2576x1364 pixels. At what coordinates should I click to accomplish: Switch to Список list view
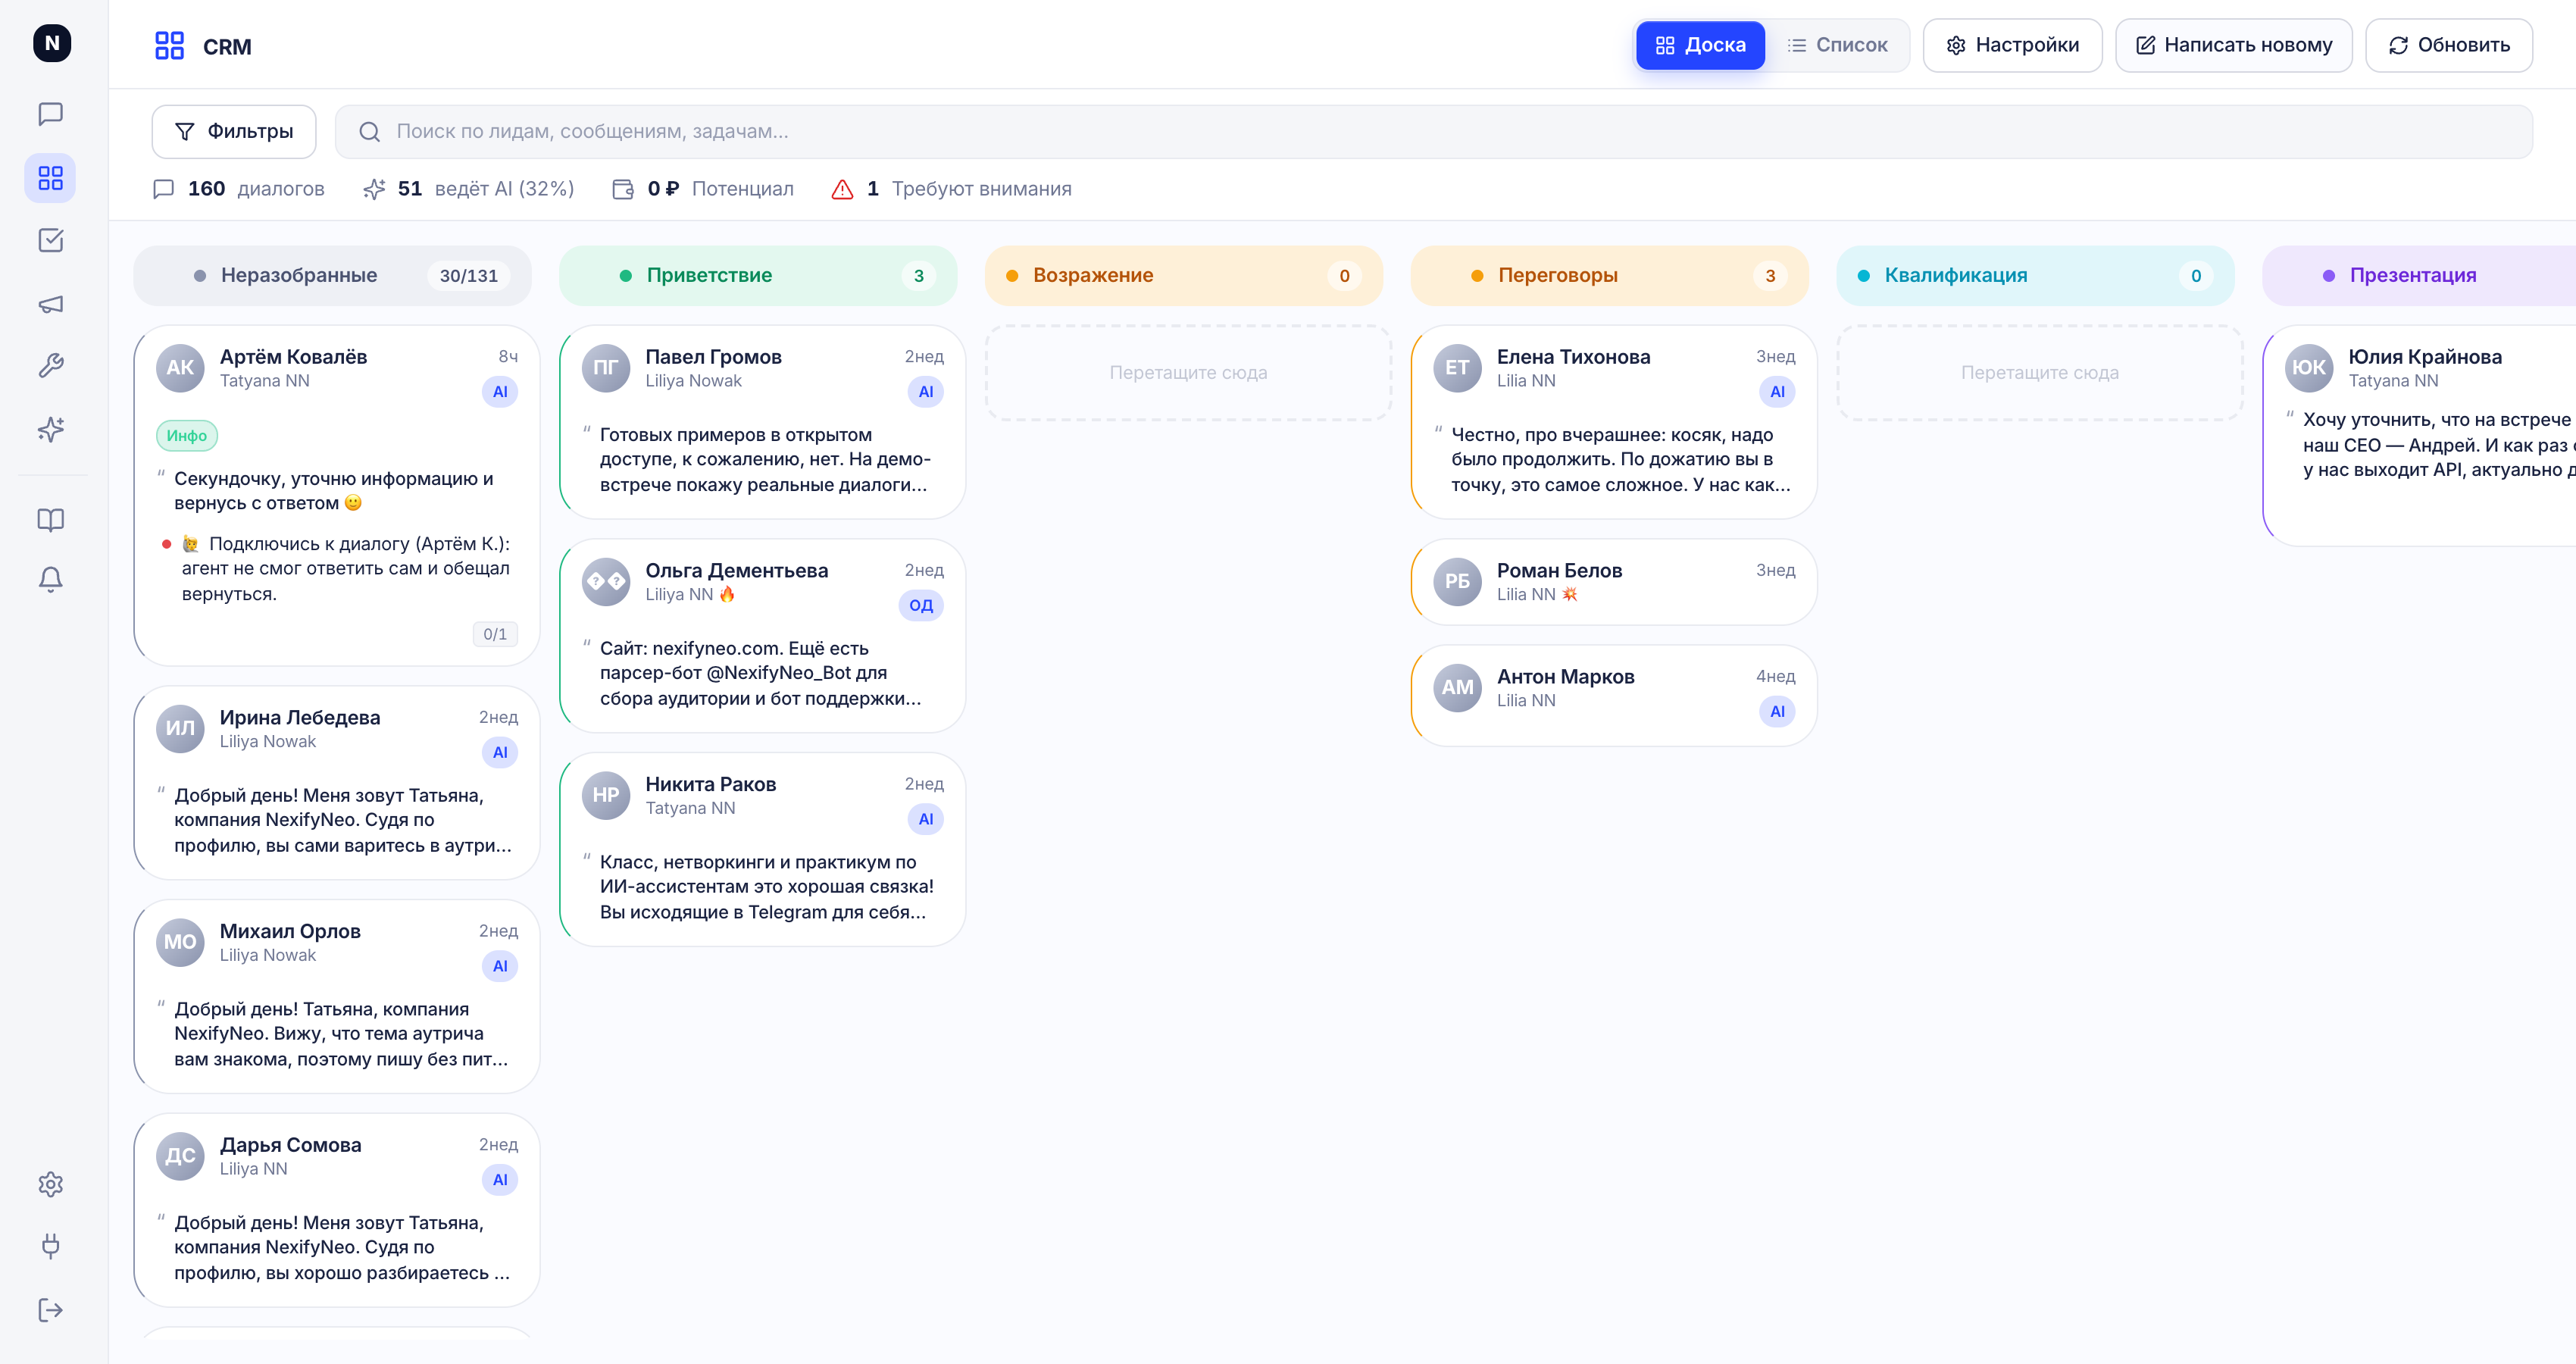tap(1837, 45)
